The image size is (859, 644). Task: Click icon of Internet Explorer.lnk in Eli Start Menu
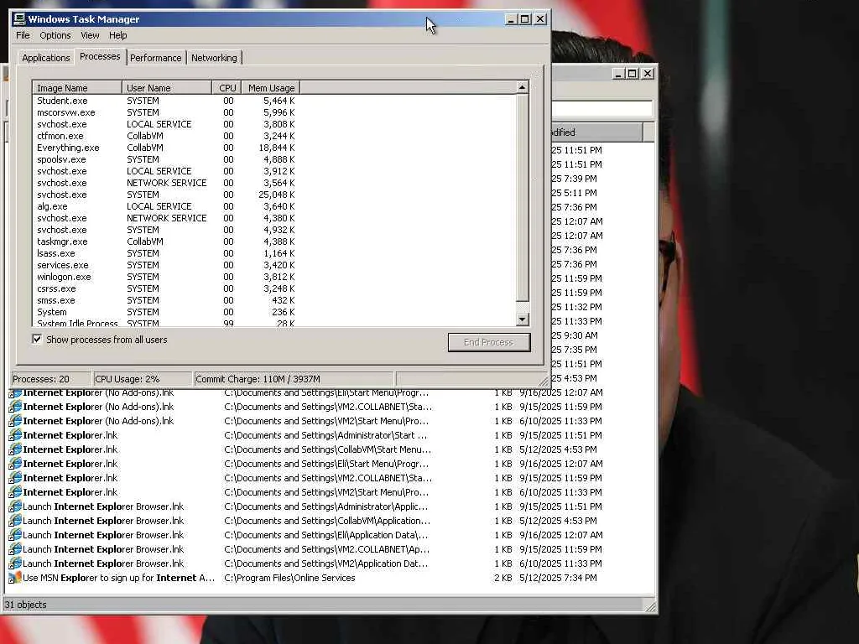pos(15,464)
